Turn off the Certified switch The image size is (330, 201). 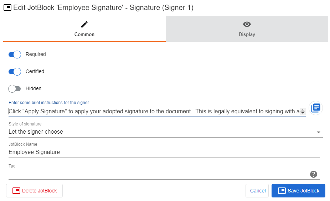pyautogui.click(x=15, y=72)
